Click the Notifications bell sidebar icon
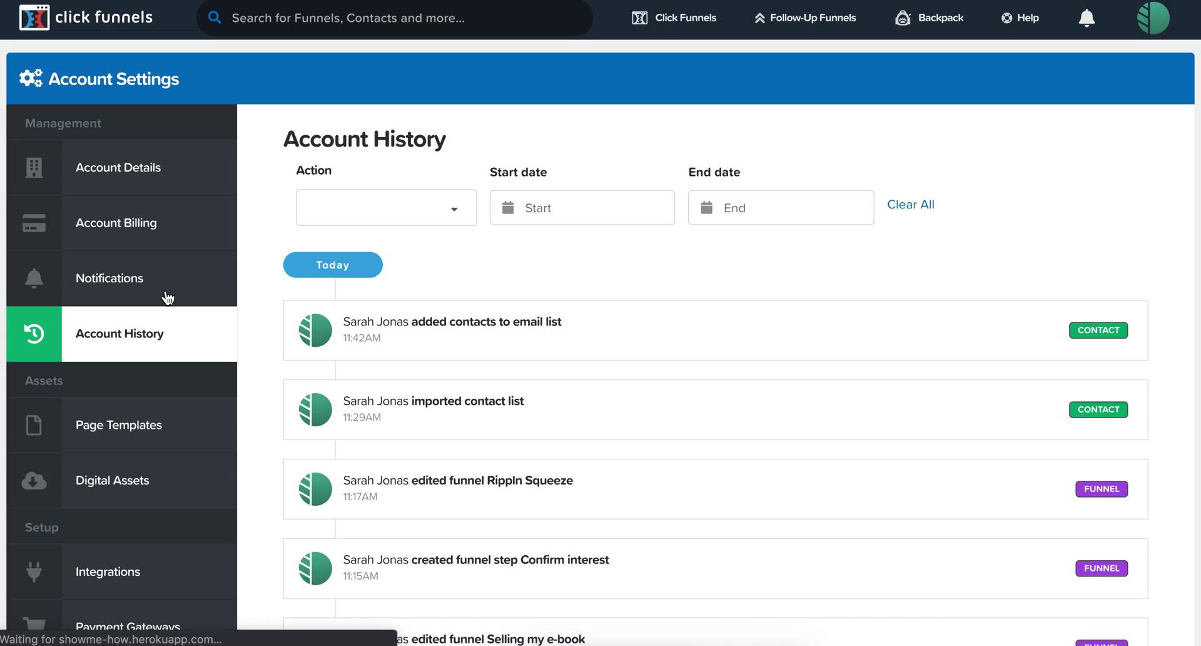 point(34,278)
